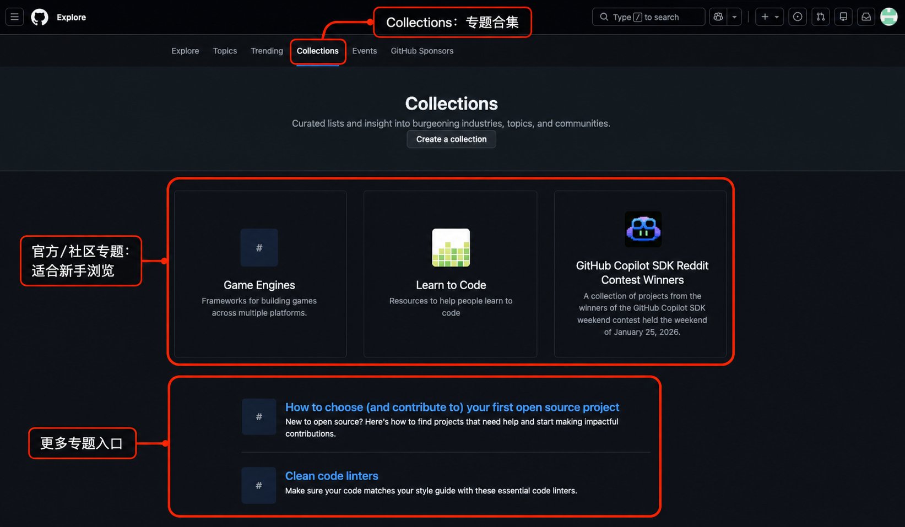Select the Collections tab
The image size is (905, 527).
318,51
